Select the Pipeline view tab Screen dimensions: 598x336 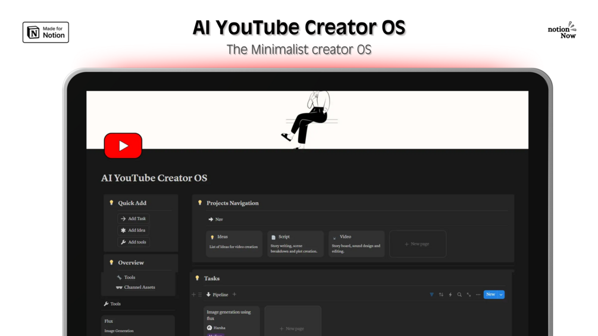coord(217,294)
